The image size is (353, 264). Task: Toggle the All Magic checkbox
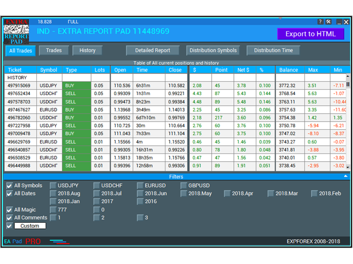9,210
